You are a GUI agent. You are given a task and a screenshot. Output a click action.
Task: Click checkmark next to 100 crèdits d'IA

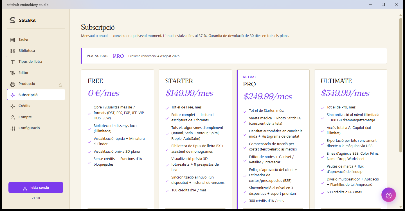pyautogui.click(x=167, y=191)
